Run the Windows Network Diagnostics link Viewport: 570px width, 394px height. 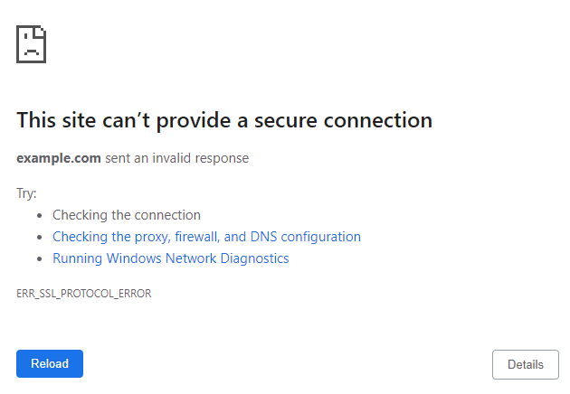(x=170, y=258)
